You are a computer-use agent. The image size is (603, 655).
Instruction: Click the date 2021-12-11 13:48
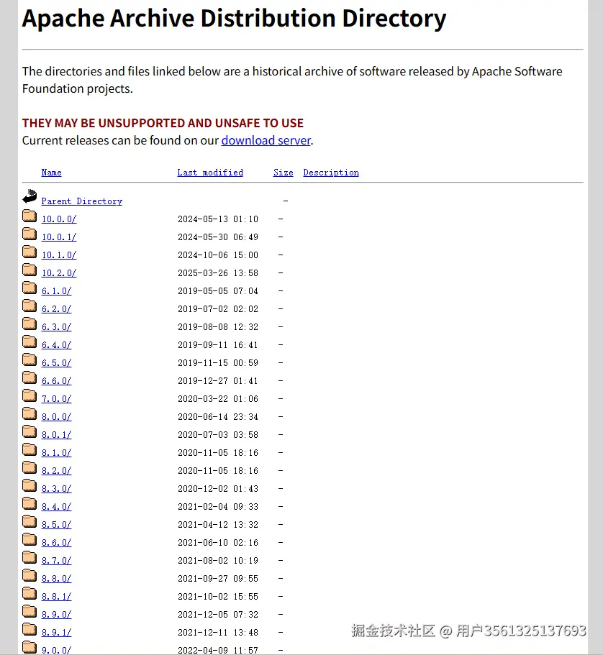218,632
